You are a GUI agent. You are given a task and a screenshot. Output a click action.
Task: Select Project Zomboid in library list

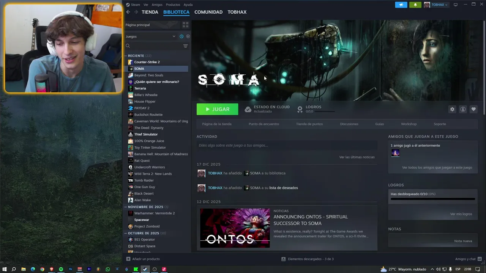click(156, 226)
